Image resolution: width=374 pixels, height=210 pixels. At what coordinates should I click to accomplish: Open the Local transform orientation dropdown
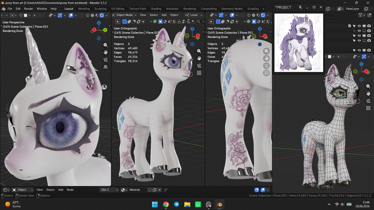[x=194, y=15]
